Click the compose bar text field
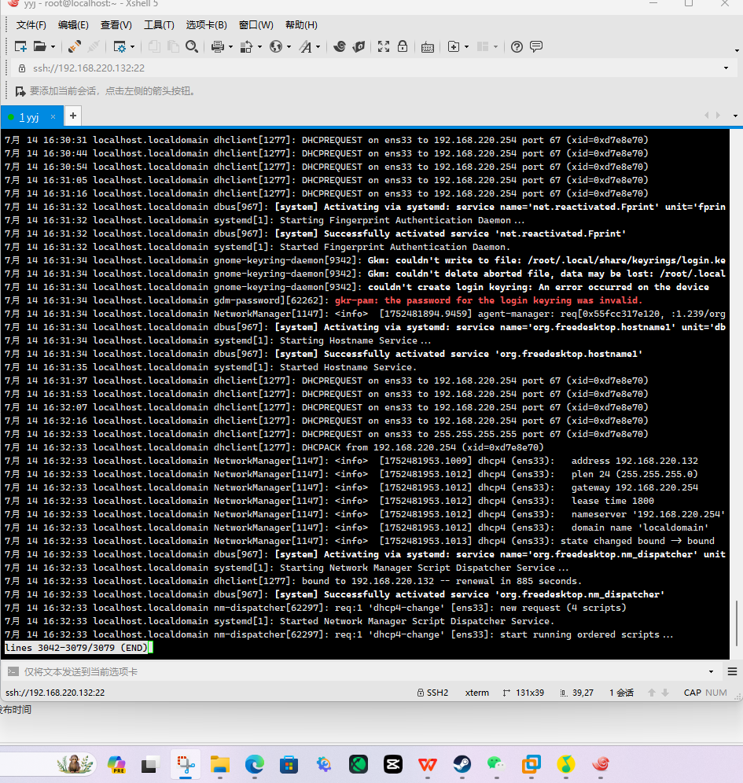 pos(363,671)
